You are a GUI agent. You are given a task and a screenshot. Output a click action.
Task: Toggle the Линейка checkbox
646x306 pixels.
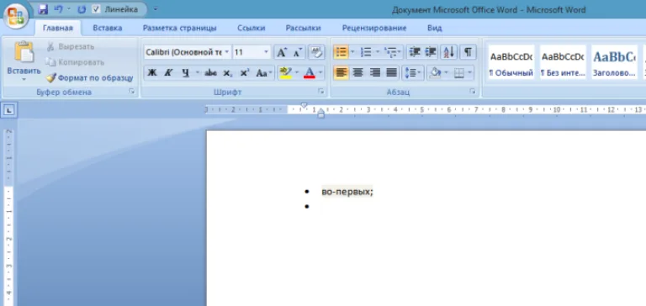click(x=96, y=9)
